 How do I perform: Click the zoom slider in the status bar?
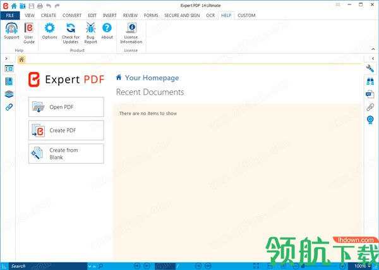(x=319, y=266)
